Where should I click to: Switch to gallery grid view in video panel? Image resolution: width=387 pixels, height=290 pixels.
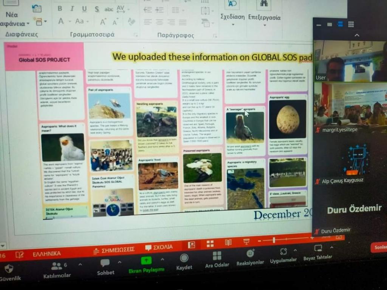(x=351, y=24)
